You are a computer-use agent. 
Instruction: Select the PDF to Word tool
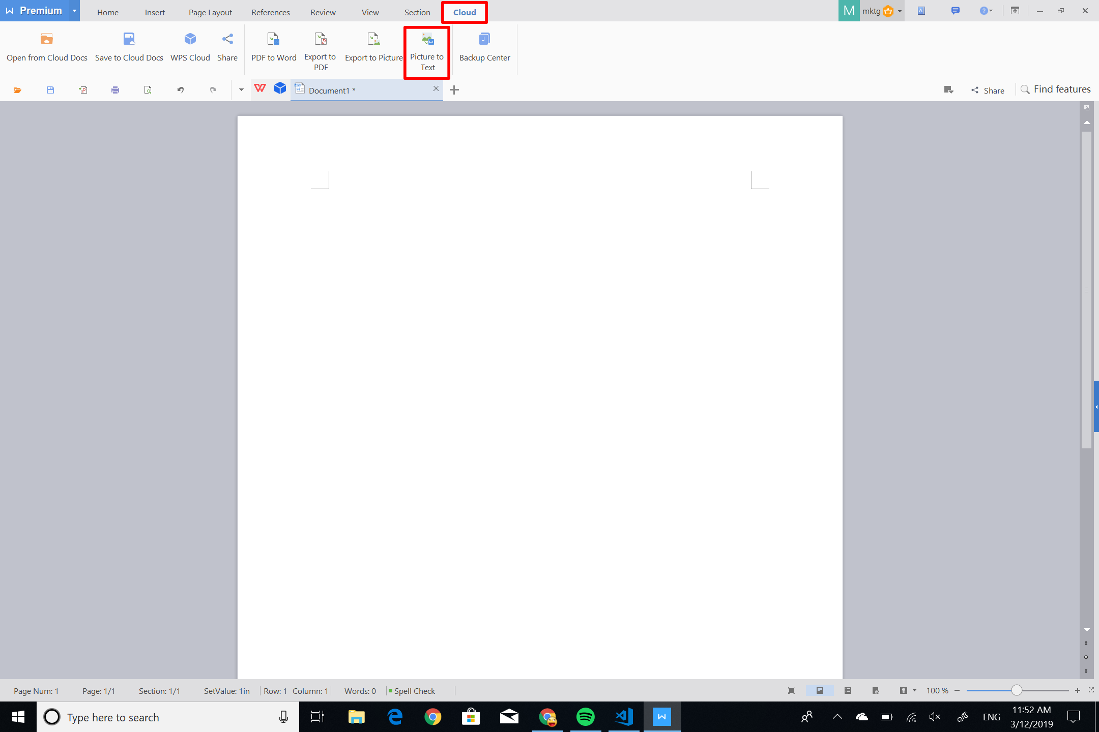click(x=273, y=48)
